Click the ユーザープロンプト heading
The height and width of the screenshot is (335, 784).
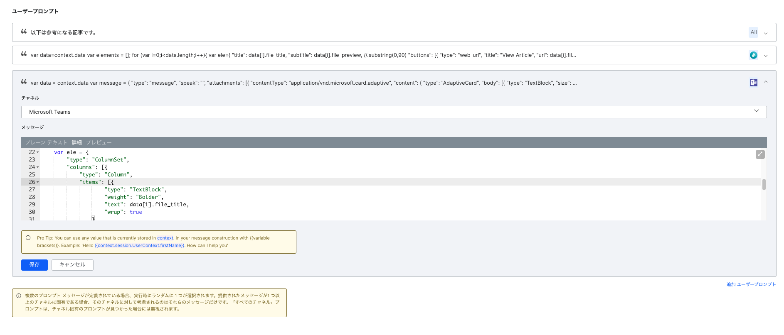(x=35, y=11)
